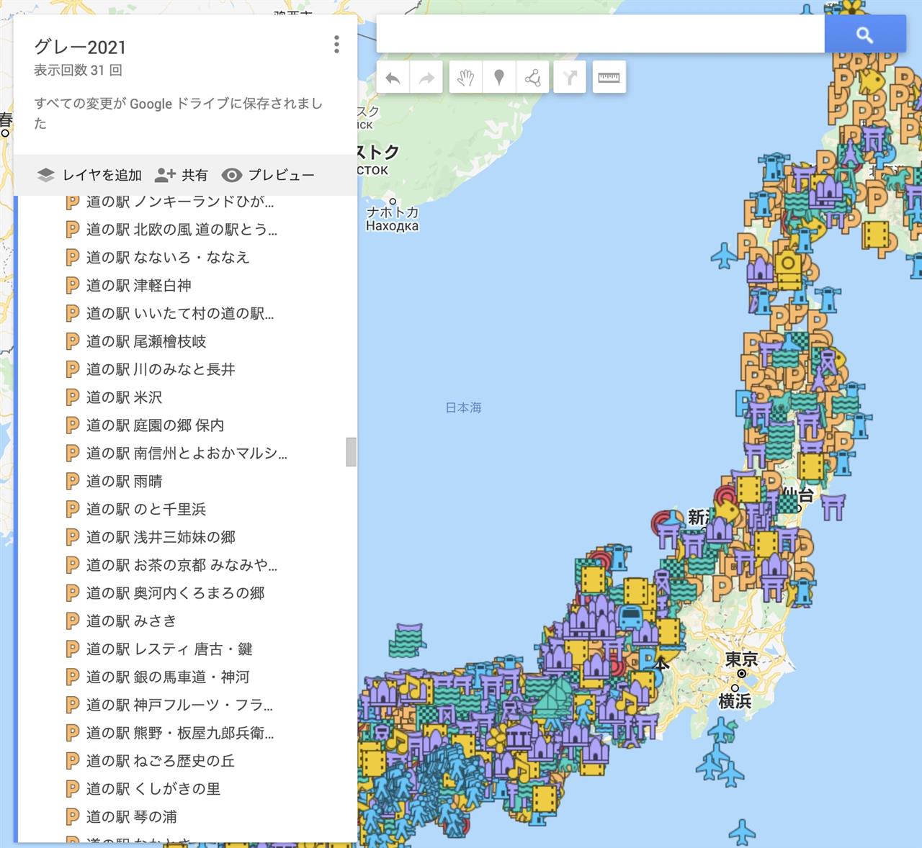The width and height of the screenshot is (922, 848).
Task: Select list item 道の駅 お茶の京都 みなみや...
Action: point(182,565)
